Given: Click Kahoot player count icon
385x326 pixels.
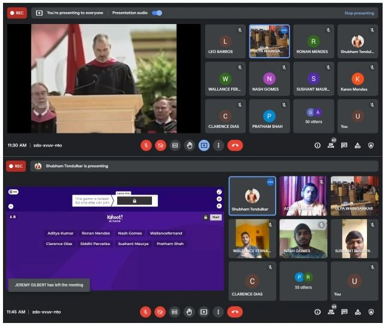Looking at the screenshot, I should tap(13, 217).
